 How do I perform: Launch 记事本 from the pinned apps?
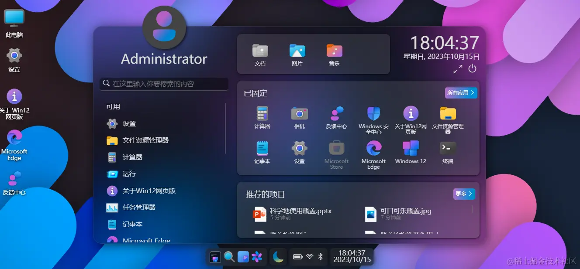click(262, 152)
